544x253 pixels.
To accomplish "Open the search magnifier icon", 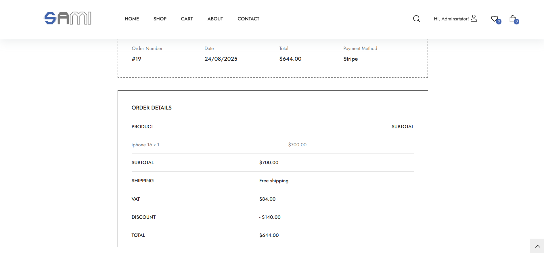I will point(416,19).
